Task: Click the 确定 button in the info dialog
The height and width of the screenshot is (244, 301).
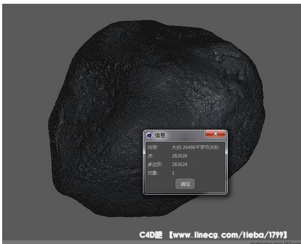Action: 185,184
